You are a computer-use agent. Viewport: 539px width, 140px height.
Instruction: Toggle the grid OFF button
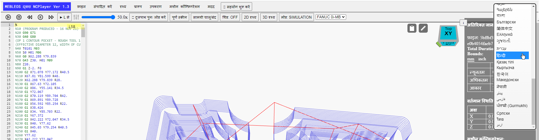230,17
